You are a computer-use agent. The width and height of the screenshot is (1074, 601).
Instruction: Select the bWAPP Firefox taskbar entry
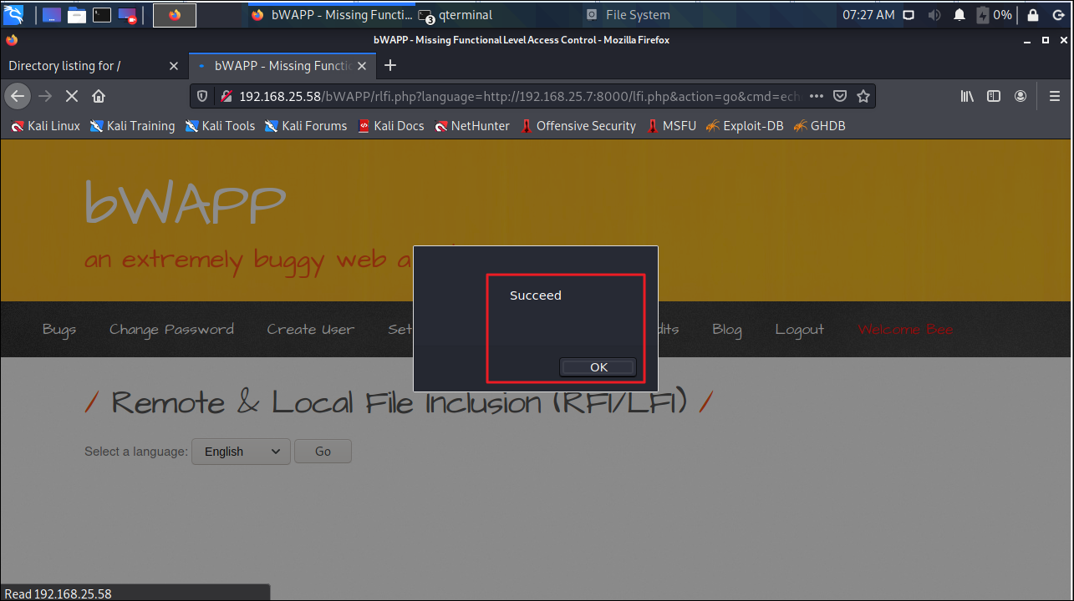332,15
